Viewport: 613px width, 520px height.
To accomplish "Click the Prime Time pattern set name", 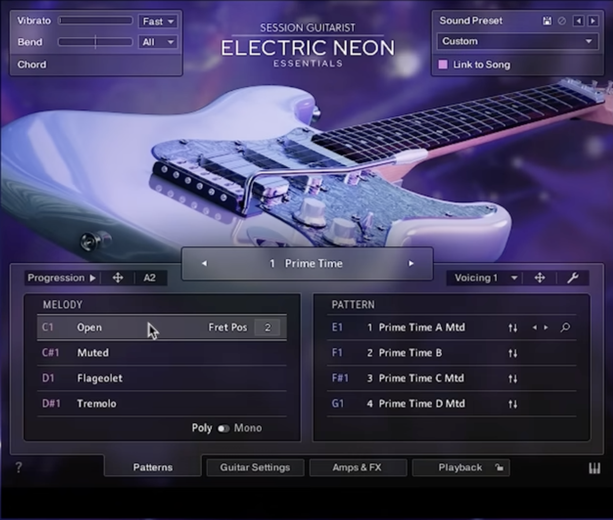I will (x=314, y=263).
